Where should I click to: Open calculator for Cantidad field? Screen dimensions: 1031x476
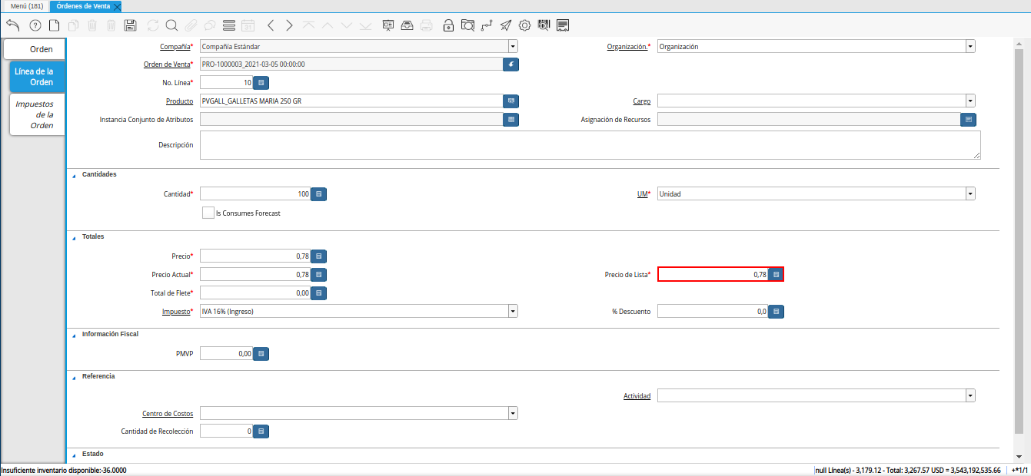[x=319, y=194]
